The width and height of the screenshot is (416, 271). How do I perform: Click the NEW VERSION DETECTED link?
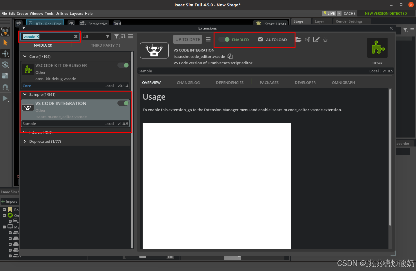point(386,13)
